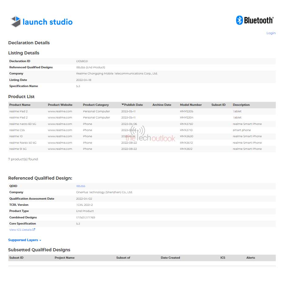The width and height of the screenshot is (293, 283).
Task: Select 'realme narzo 60 5G' product name
Action: point(23,124)
